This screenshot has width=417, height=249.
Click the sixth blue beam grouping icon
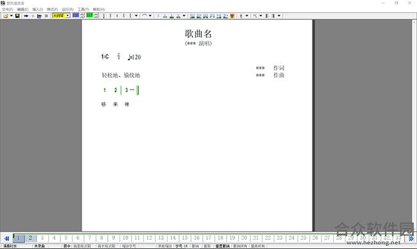(x=226, y=16)
